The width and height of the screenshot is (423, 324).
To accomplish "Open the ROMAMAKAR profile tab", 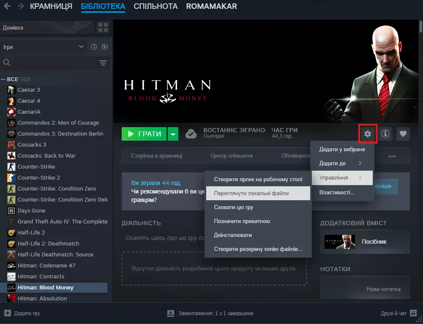I will coord(211,6).
